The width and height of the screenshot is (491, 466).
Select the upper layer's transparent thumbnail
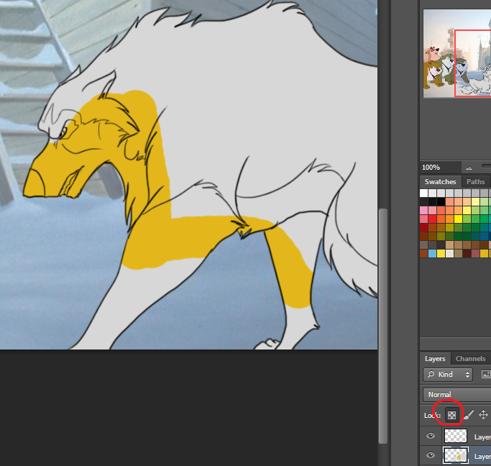coord(456,436)
